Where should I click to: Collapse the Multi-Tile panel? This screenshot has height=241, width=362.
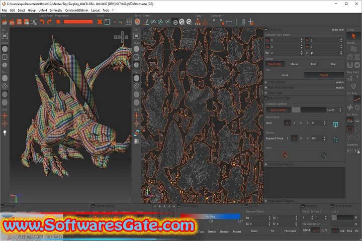(x=303, y=206)
